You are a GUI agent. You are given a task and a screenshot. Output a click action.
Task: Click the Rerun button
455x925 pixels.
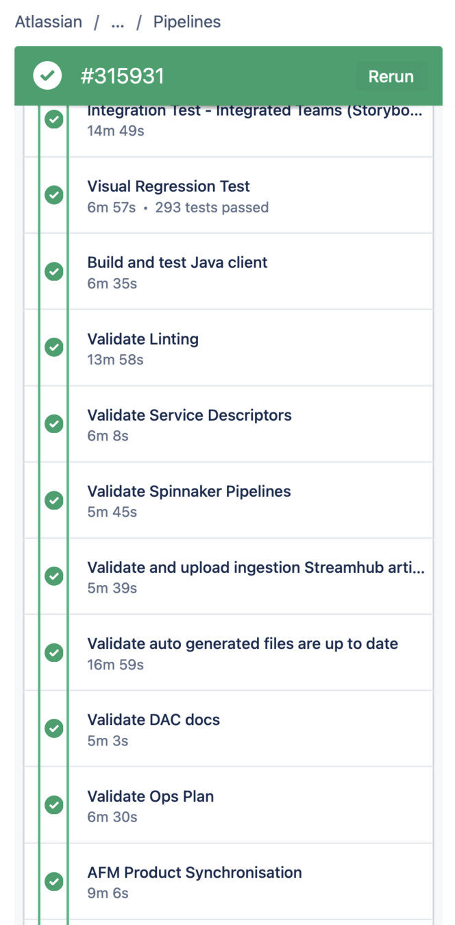[x=391, y=77]
